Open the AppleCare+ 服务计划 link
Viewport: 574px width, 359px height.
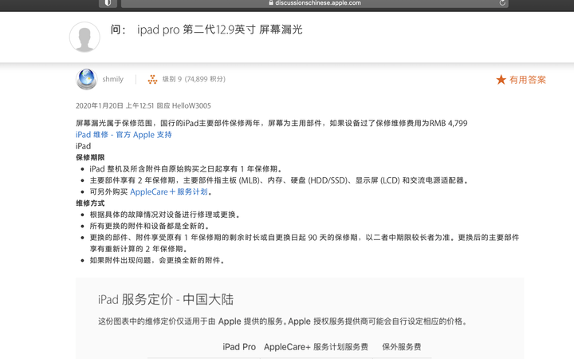pos(169,191)
